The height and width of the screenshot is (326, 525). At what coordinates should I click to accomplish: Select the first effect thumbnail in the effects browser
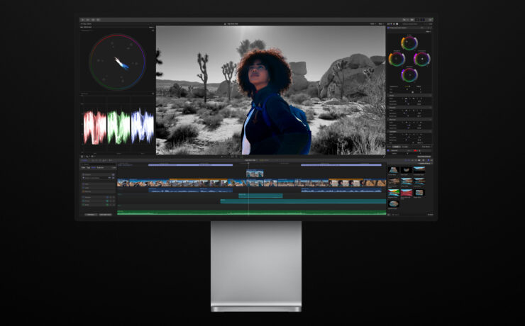point(394,170)
